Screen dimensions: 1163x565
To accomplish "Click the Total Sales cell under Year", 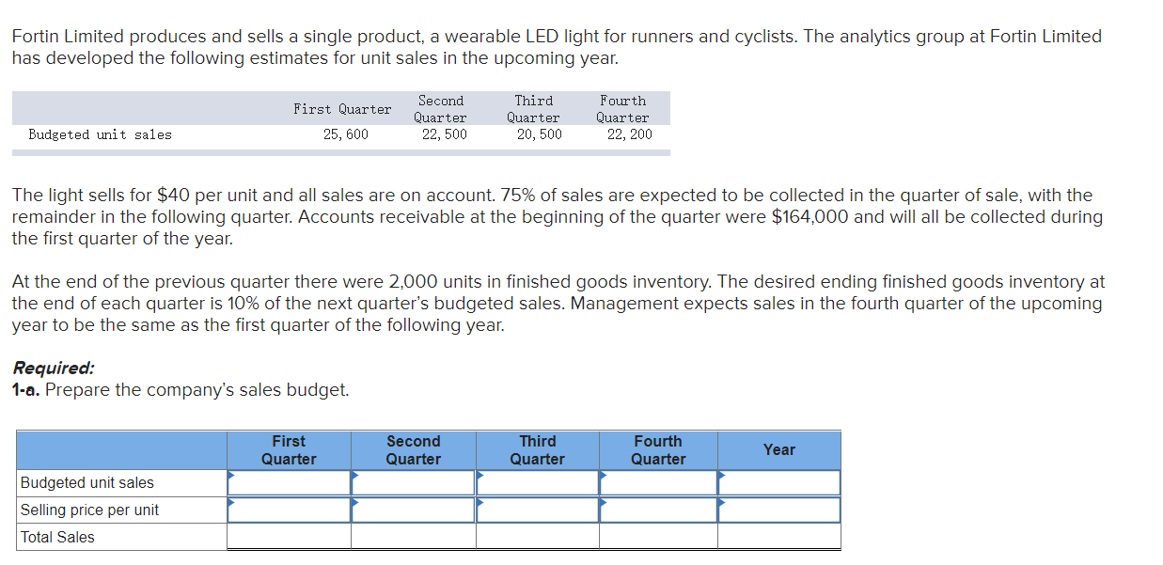I will [x=778, y=537].
